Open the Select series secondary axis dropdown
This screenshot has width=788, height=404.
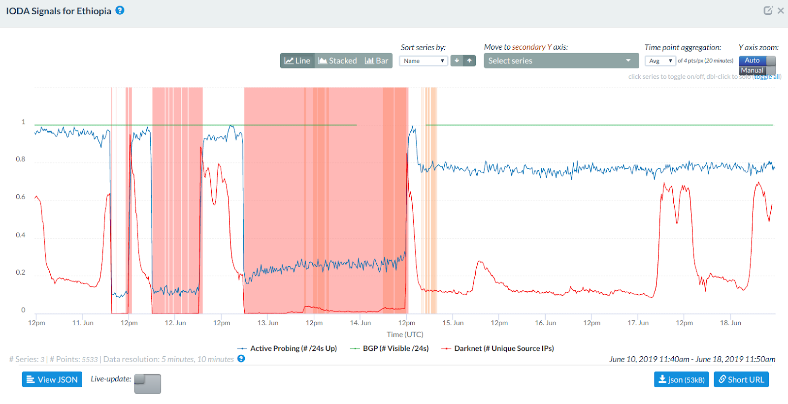pyautogui.click(x=559, y=61)
